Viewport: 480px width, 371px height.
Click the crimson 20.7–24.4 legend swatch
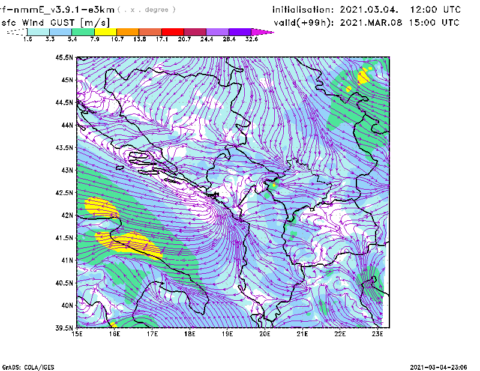click(x=195, y=32)
